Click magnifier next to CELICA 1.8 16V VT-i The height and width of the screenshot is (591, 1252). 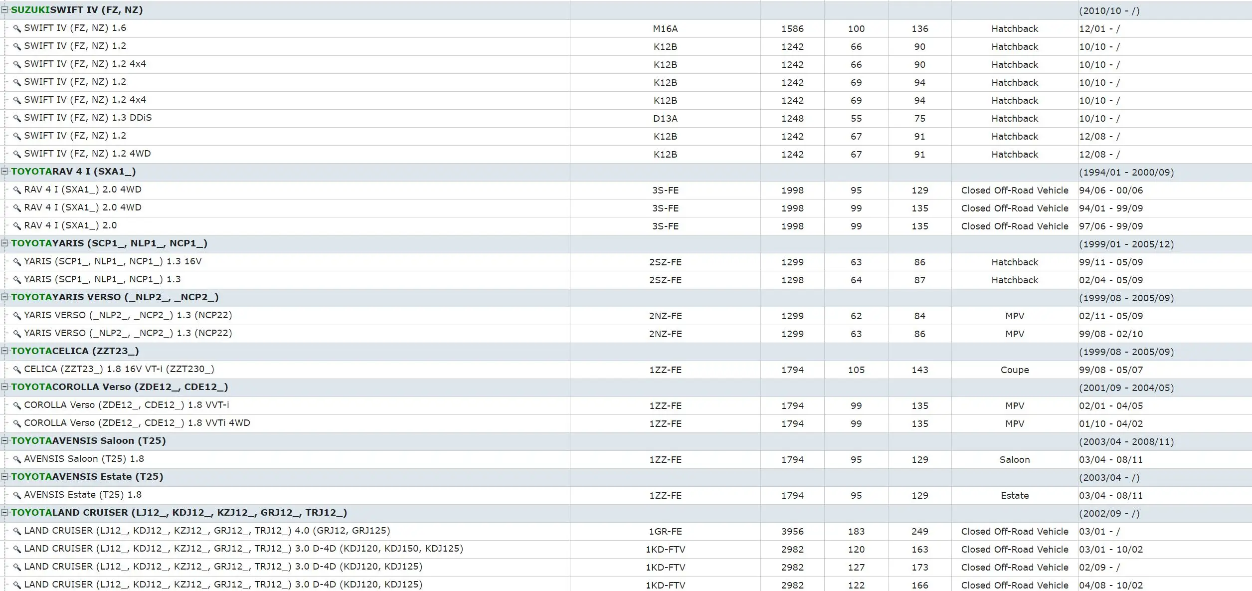[x=17, y=370]
